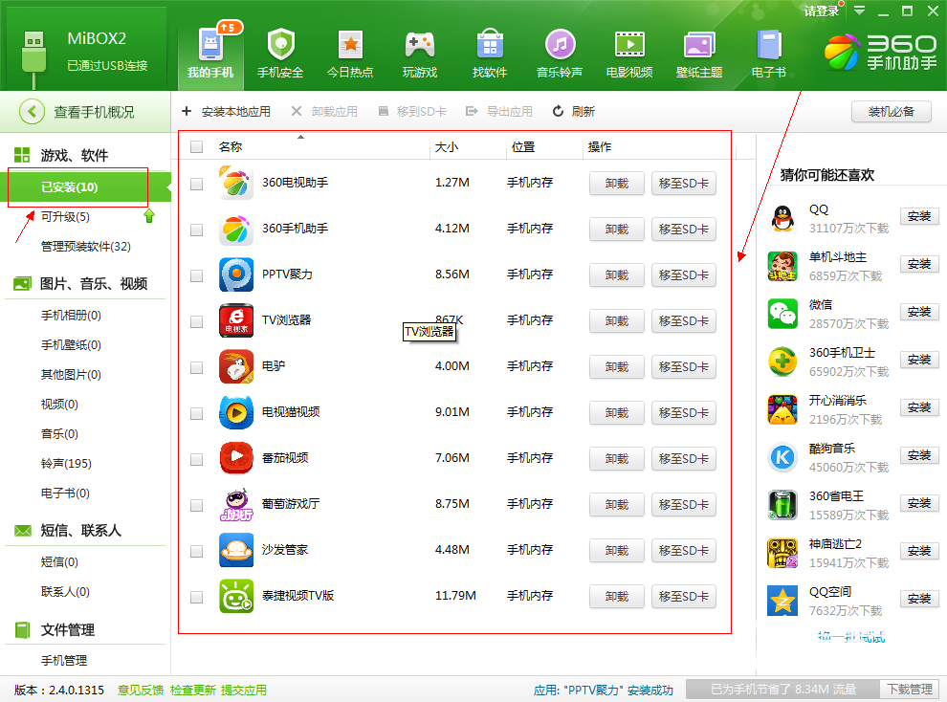Sort the list by 名称 column
This screenshot has height=702, width=947.
click(x=231, y=147)
